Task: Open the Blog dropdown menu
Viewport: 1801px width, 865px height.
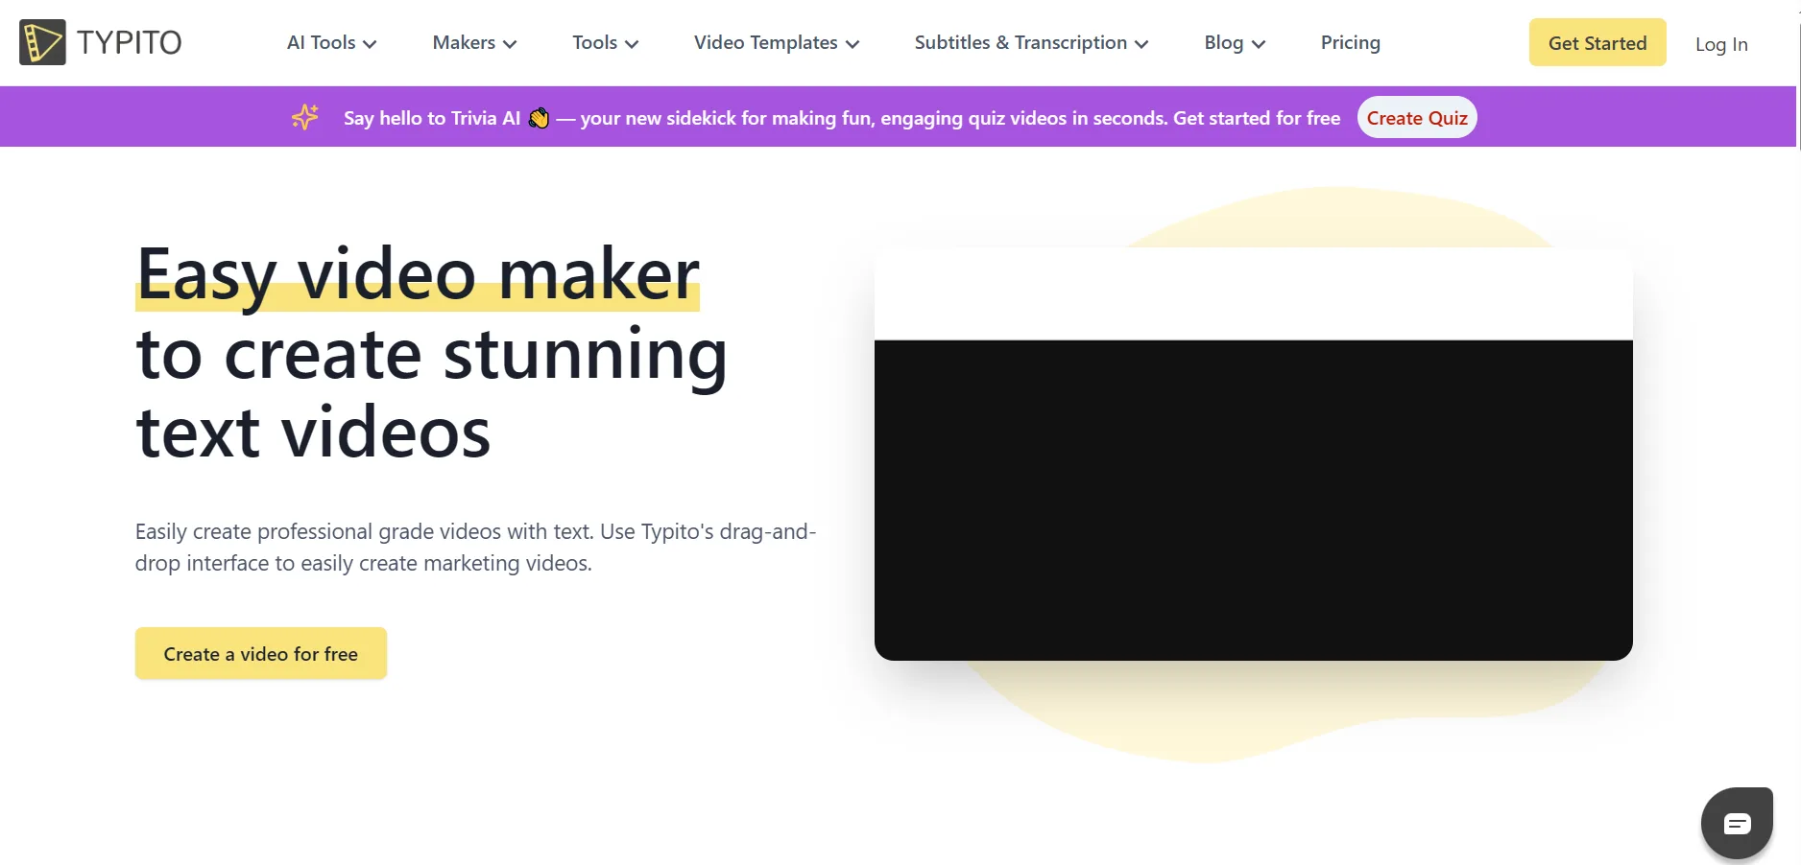Action: click(x=1235, y=42)
